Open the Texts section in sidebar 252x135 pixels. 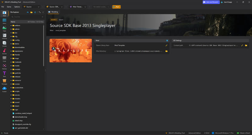tap(4, 74)
